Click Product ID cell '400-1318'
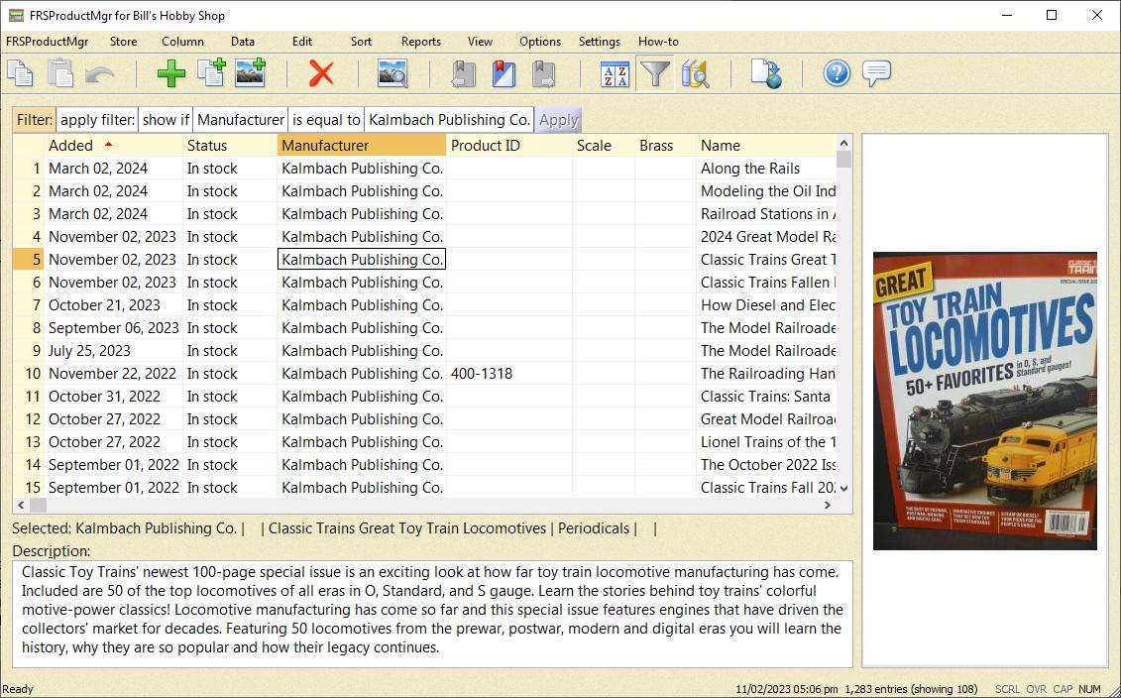 point(509,374)
